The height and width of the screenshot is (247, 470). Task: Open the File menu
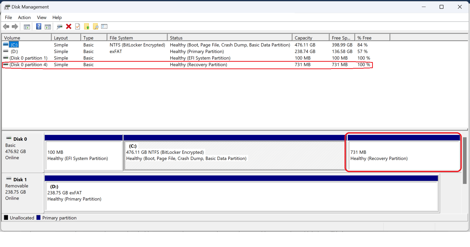pos(9,17)
